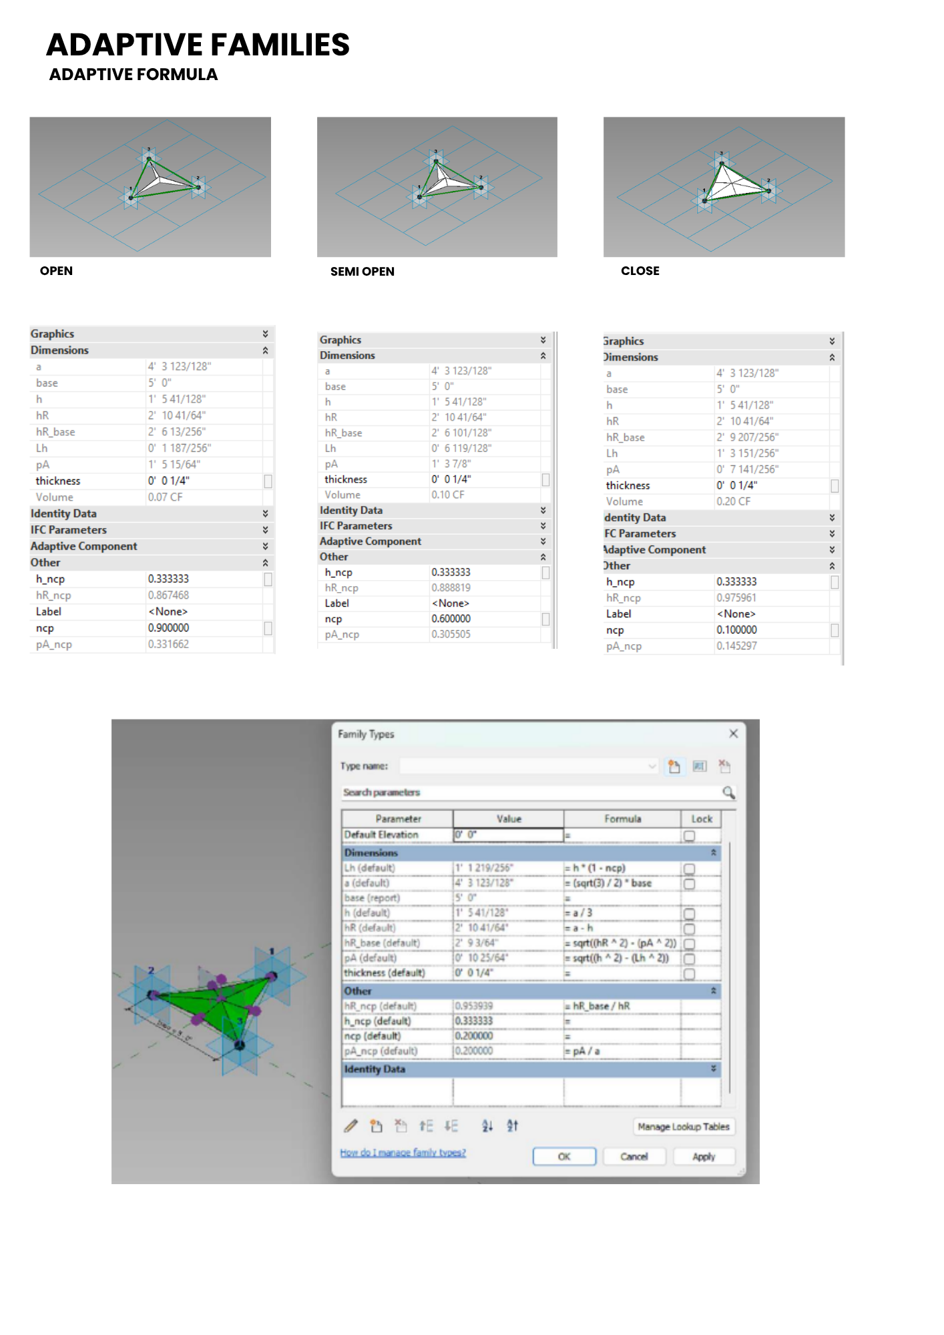Click the Search parameters field
This screenshot has height=1335, width=944.
pyautogui.click(x=531, y=792)
